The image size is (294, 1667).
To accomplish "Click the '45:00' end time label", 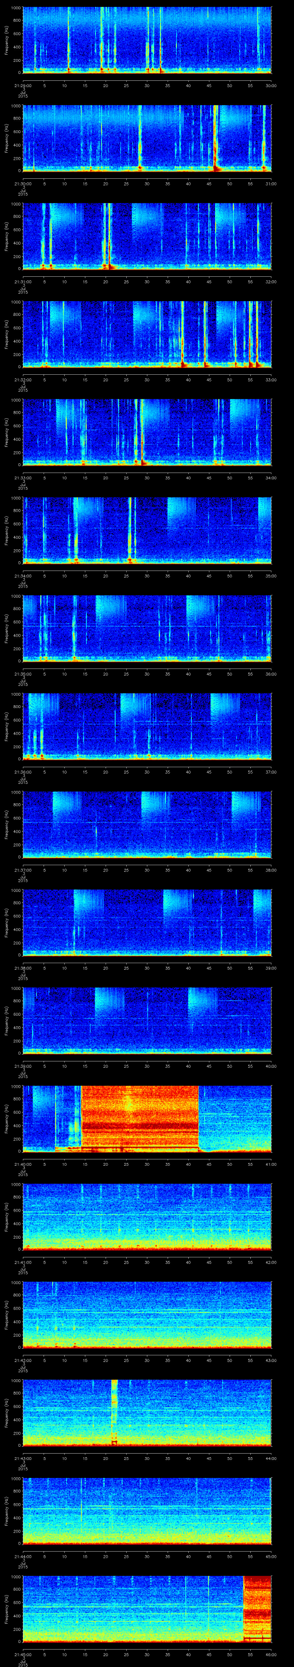I will pos(271,1556).
